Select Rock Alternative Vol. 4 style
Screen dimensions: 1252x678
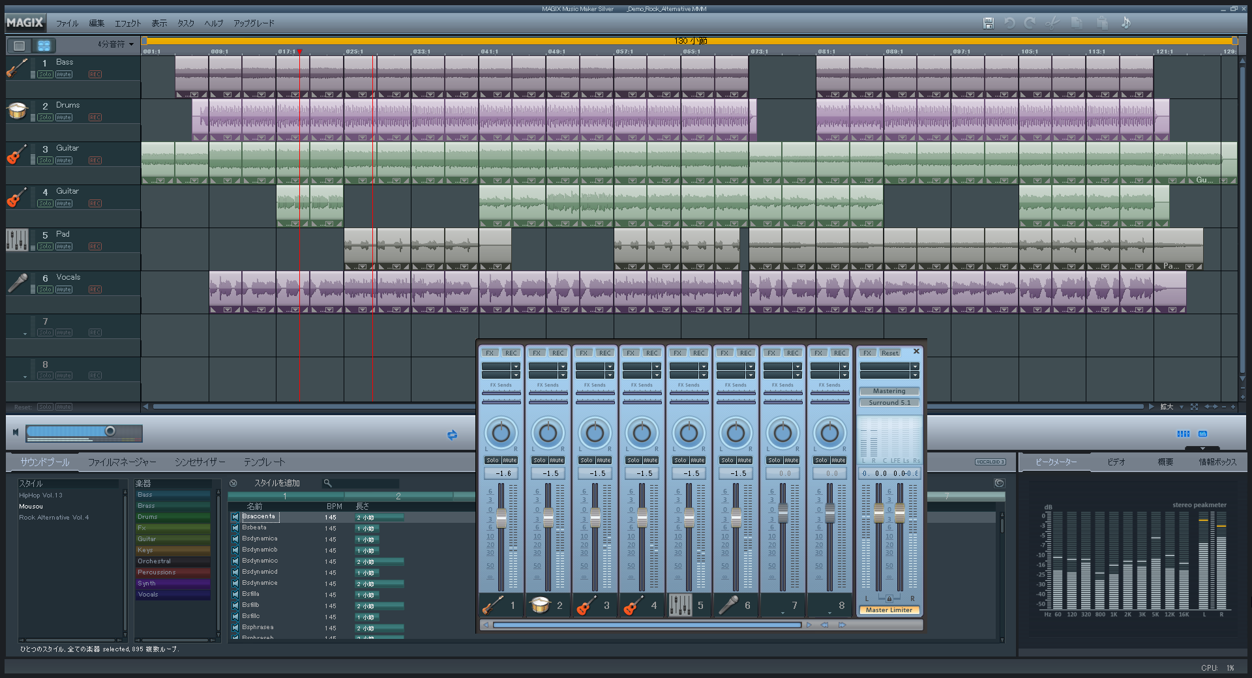pyautogui.click(x=54, y=518)
